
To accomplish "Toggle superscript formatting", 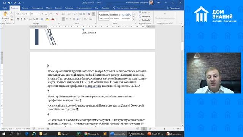I will click(37, 19).
